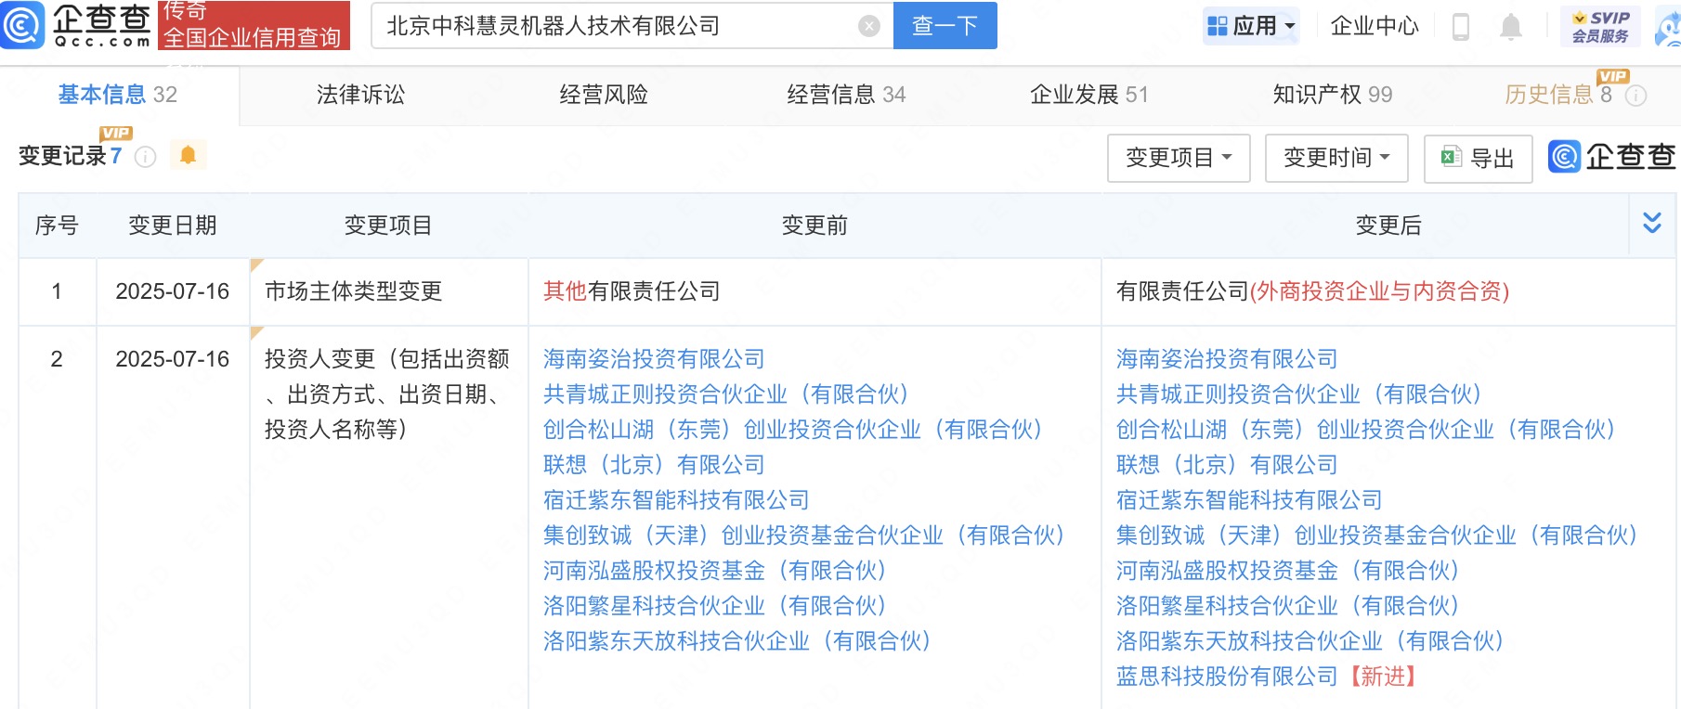Click the Qcc.com logo icon
Image resolution: width=1681 pixels, height=709 pixels.
coord(22,25)
